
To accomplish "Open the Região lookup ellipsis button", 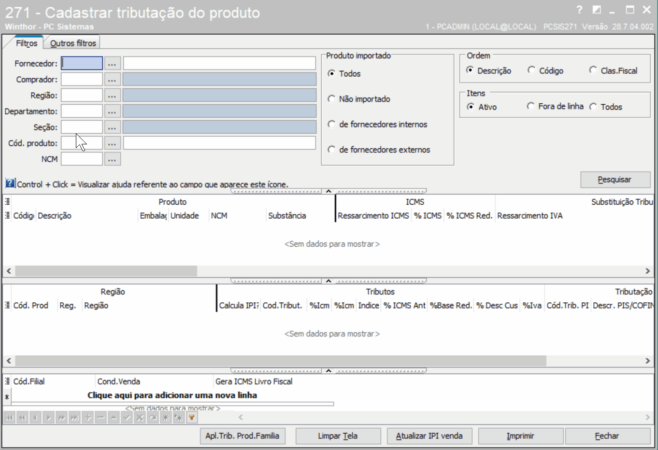I will pyautogui.click(x=112, y=95).
